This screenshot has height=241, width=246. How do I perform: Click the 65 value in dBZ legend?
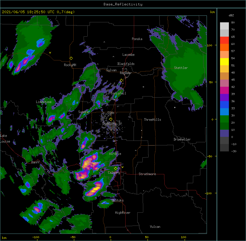pyautogui.click(x=233, y=37)
